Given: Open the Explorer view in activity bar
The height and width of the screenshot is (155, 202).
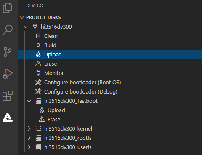Looking at the screenshot, I should (8, 8).
